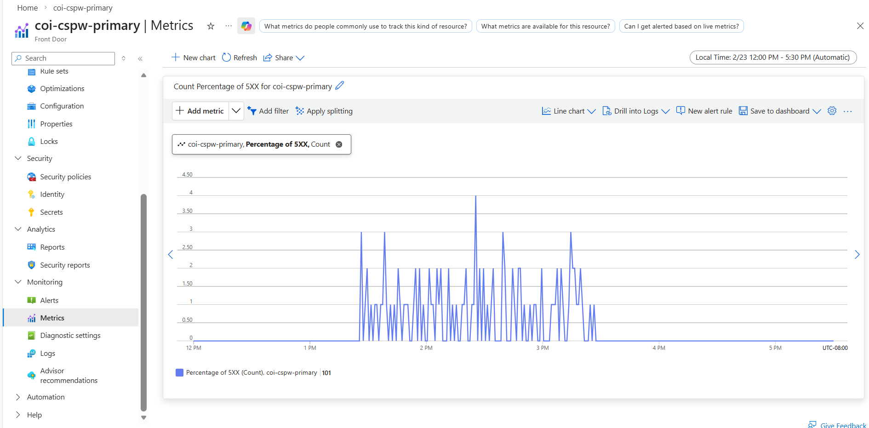
Task: Click Apply splitting button
Action: [x=324, y=111]
